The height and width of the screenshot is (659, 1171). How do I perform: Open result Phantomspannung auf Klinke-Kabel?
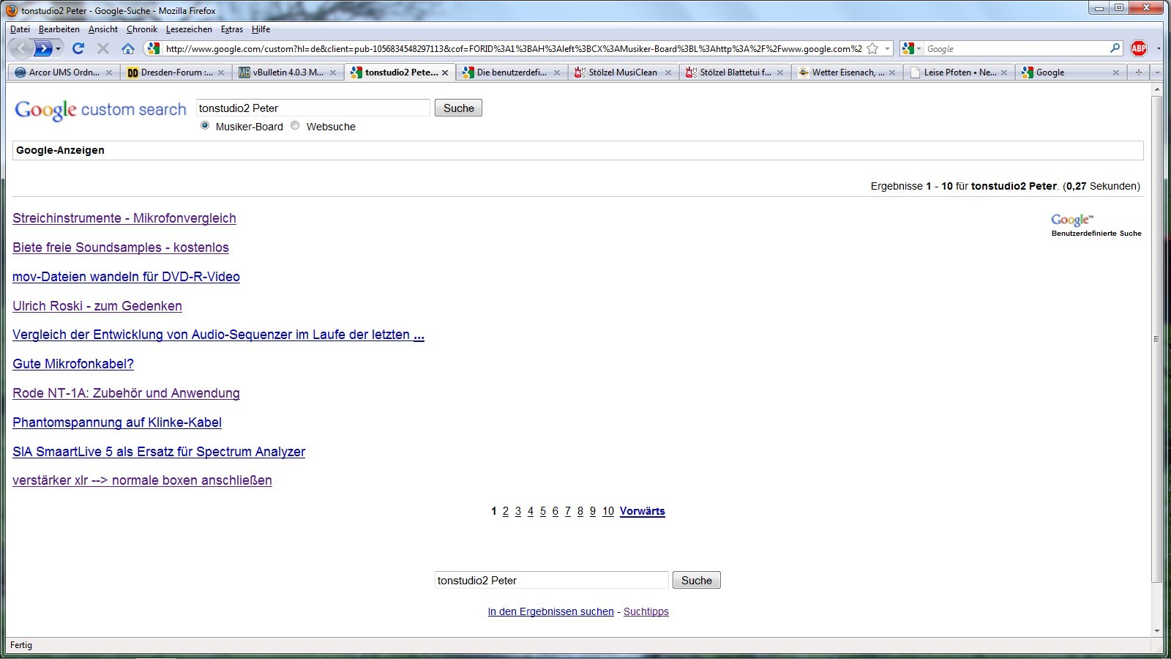[x=117, y=422]
